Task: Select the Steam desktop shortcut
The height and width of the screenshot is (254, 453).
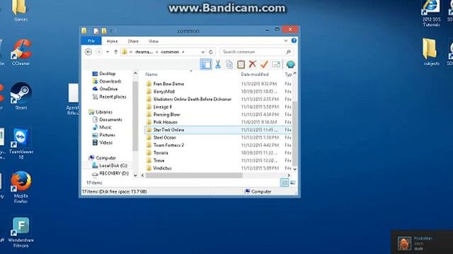Action: tap(21, 96)
